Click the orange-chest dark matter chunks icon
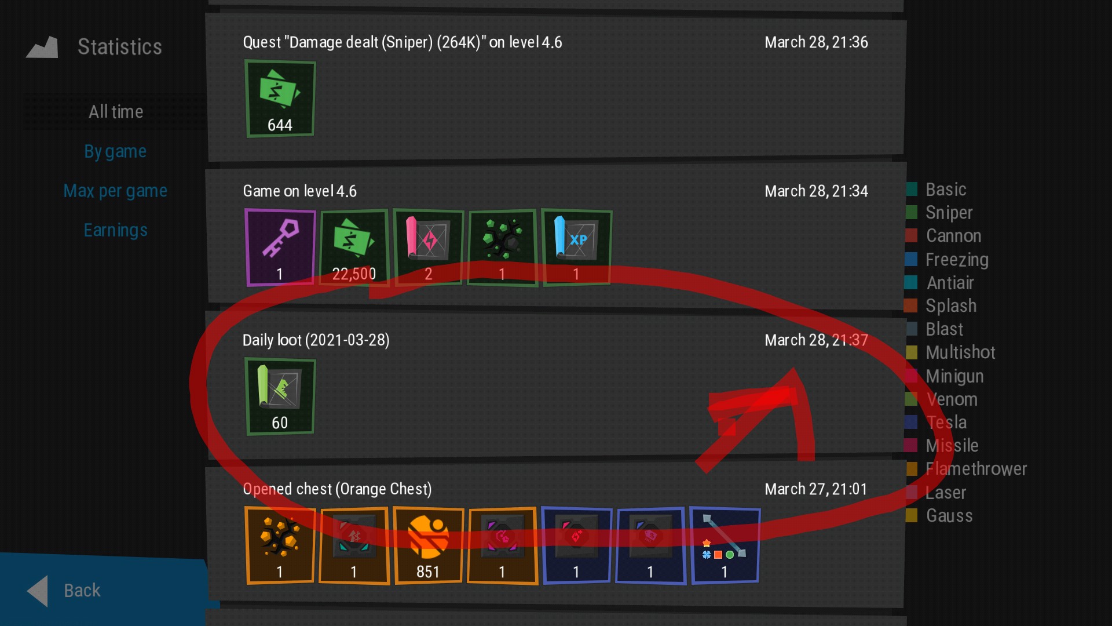1112x626 pixels. 280,545
